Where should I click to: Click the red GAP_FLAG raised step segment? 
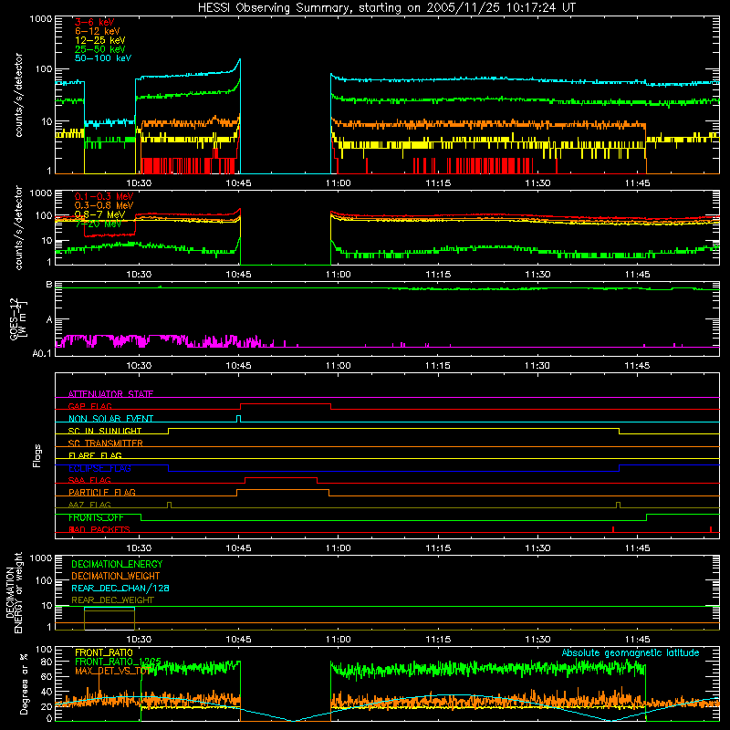(286, 404)
